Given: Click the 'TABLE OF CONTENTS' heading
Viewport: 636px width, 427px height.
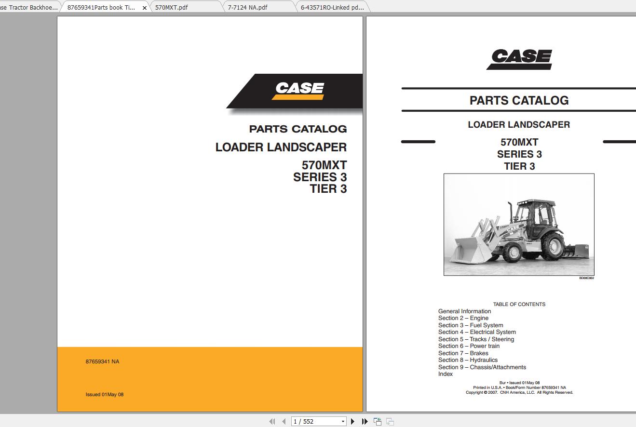Looking at the screenshot, I should point(519,304).
